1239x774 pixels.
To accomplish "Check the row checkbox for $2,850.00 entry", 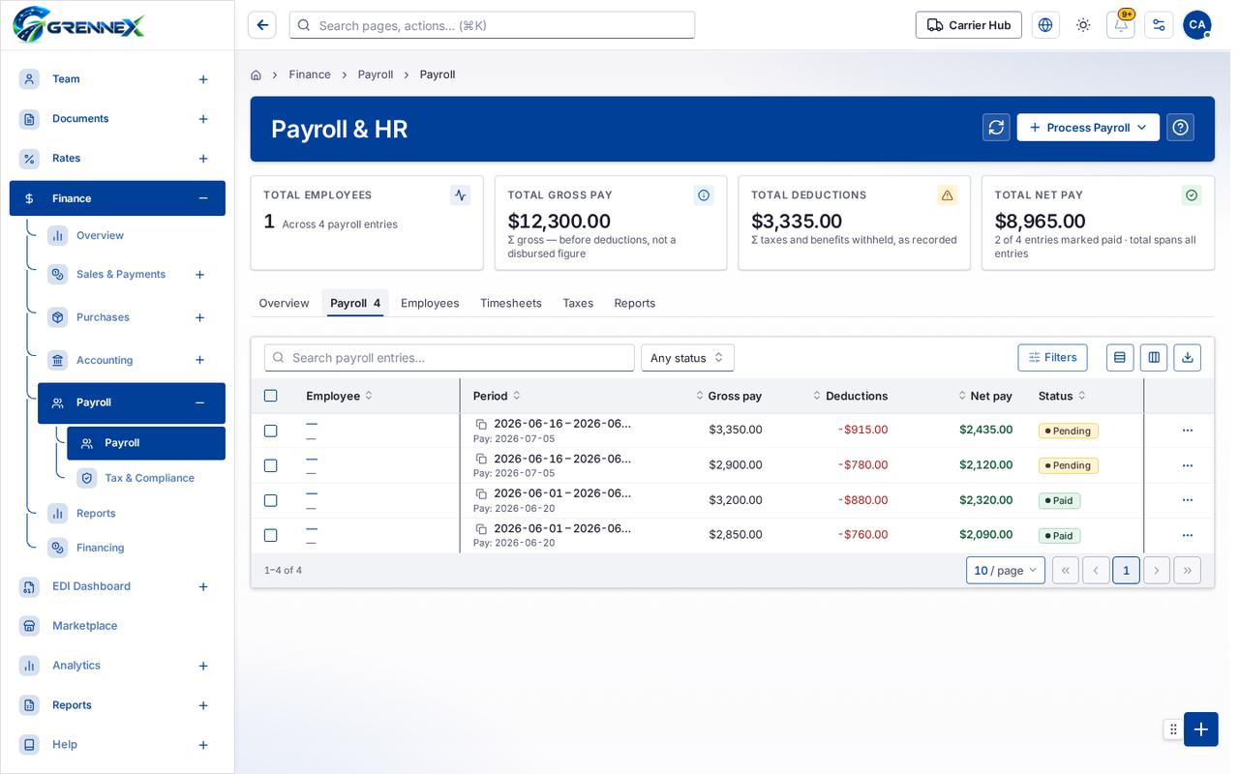I will coord(271,535).
